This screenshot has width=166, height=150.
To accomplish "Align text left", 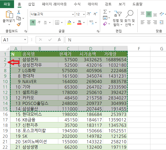I will click(x=143, y=22).
